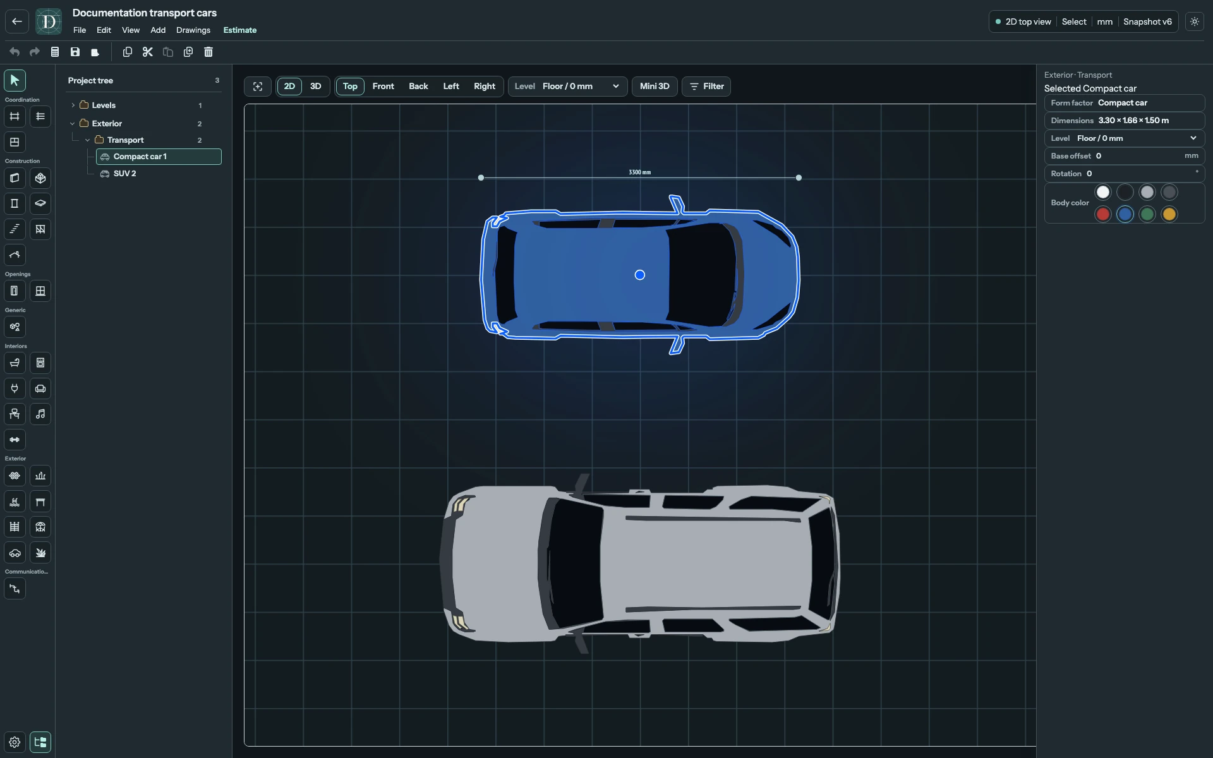Open the Edit menu

click(104, 30)
